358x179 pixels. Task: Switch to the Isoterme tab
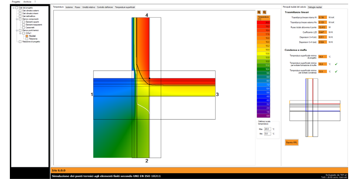pyautogui.click(x=69, y=7)
